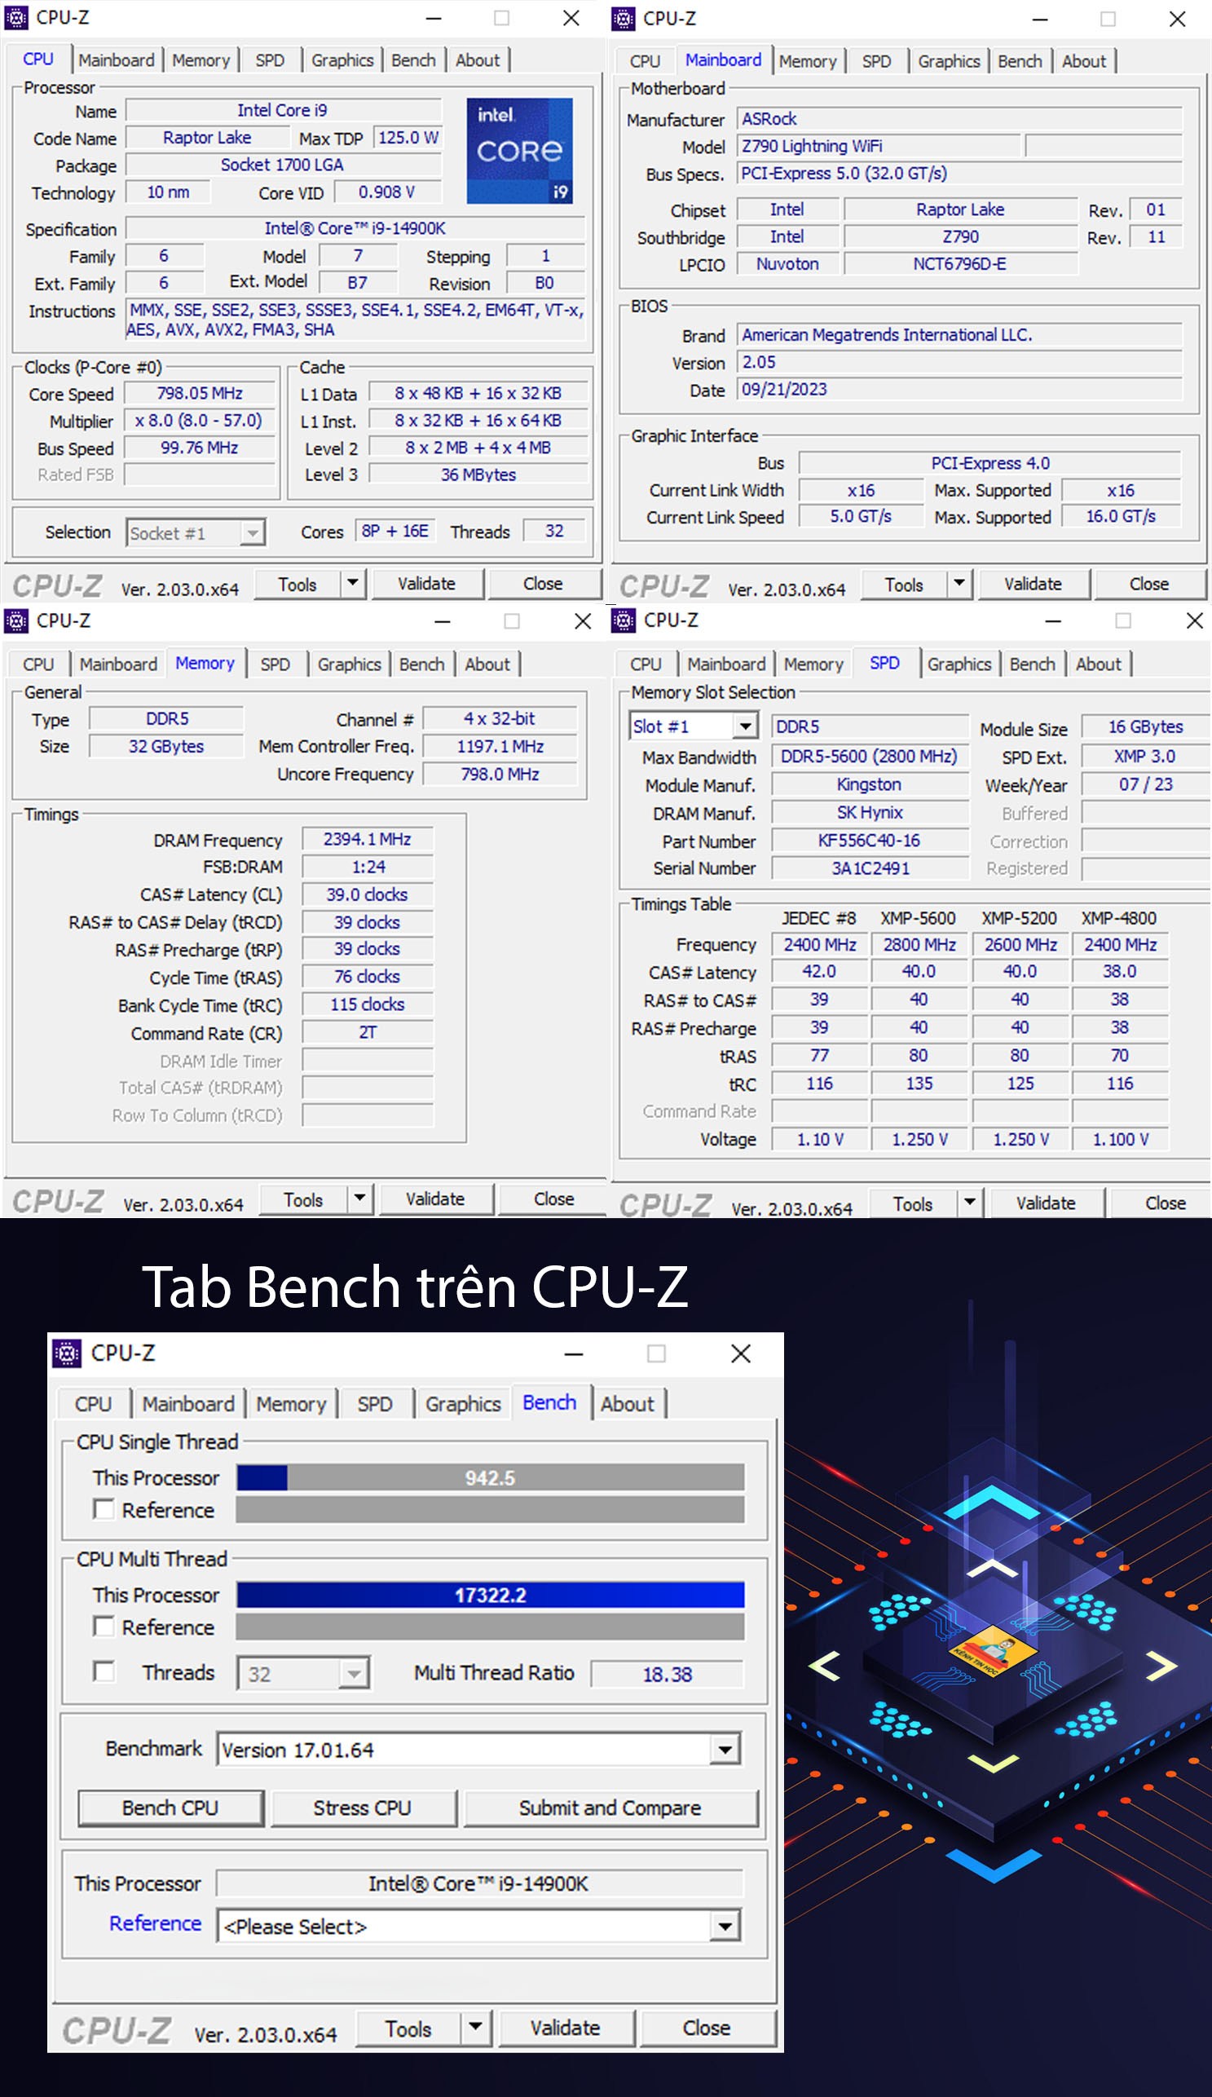The image size is (1212, 2097).
Task: Click the Max Bandwidth DDR5-5600 value
Action: [870, 756]
